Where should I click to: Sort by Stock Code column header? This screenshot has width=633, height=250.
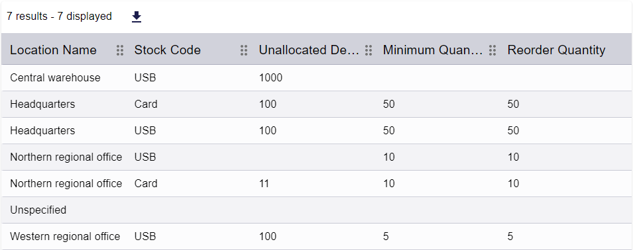pos(168,50)
